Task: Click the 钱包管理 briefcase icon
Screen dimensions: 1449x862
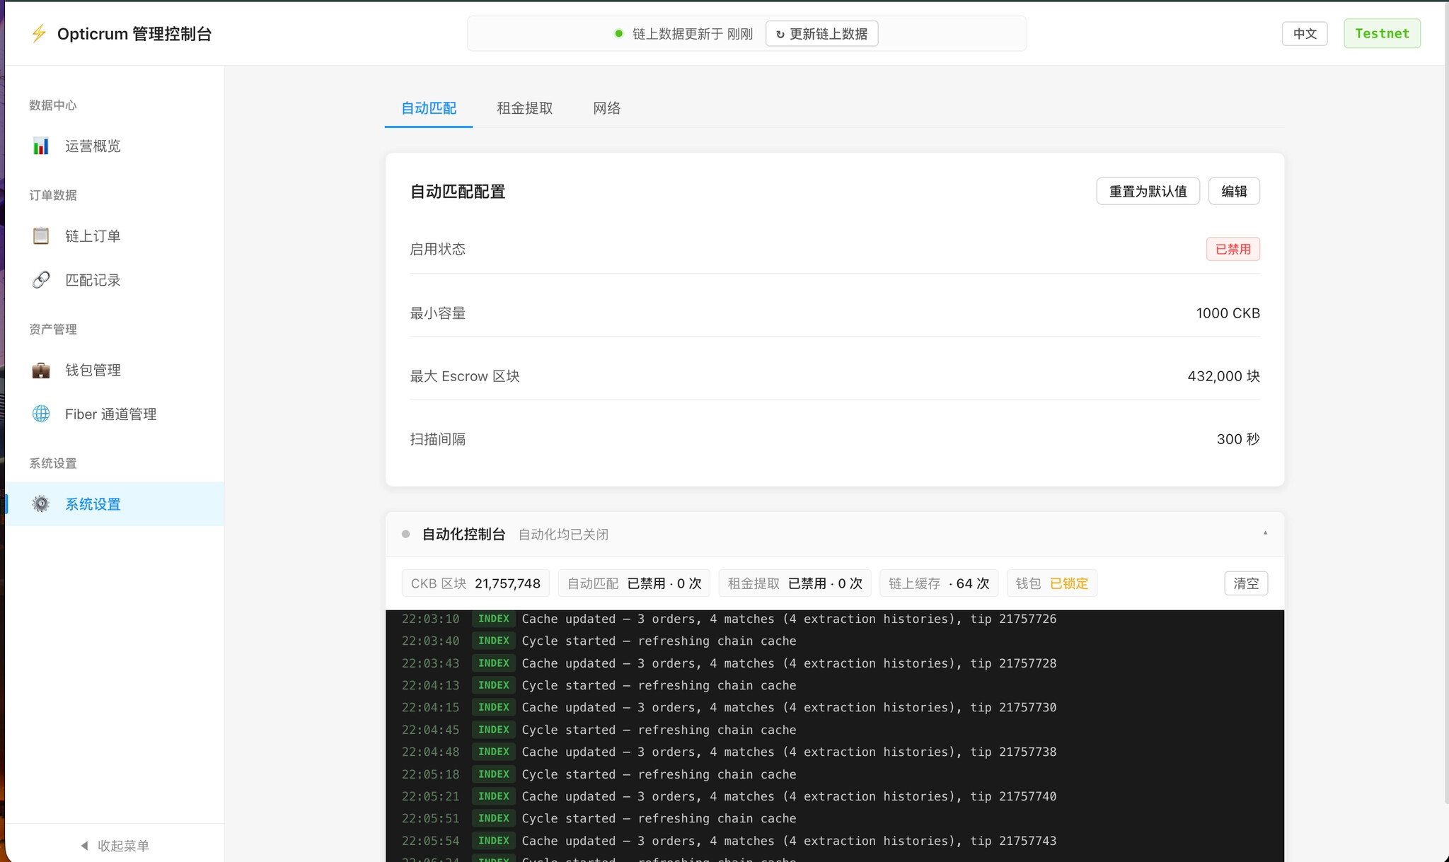Action: tap(41, 370)
